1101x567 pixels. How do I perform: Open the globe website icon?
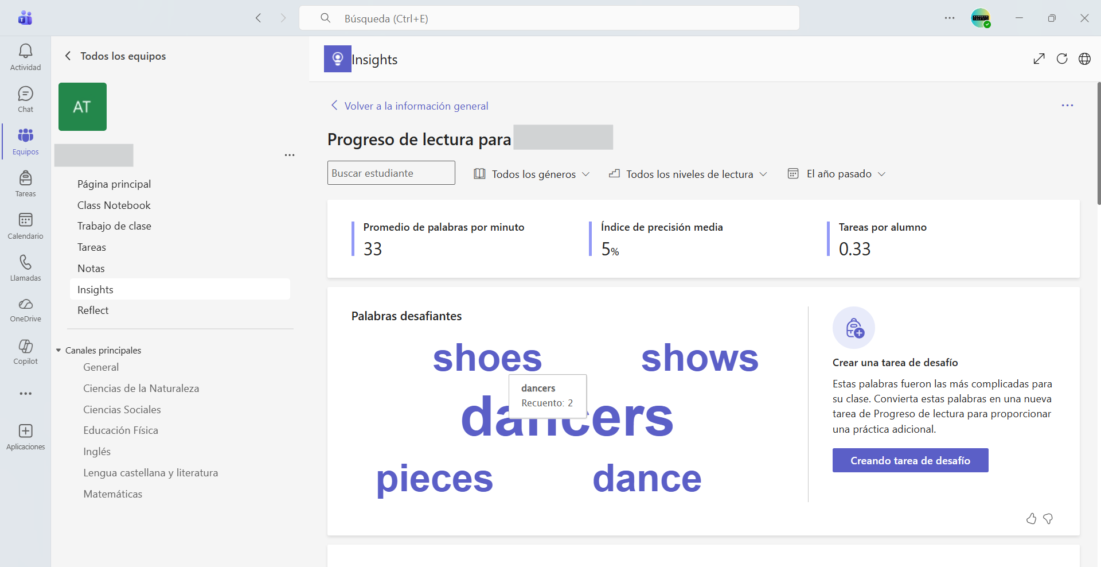coord(1084,59)
